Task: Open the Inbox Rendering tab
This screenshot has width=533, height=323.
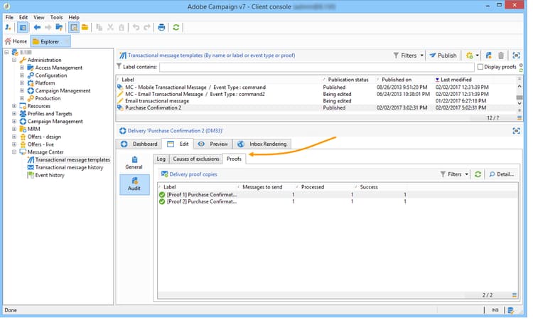Action: tap(262, 144)
